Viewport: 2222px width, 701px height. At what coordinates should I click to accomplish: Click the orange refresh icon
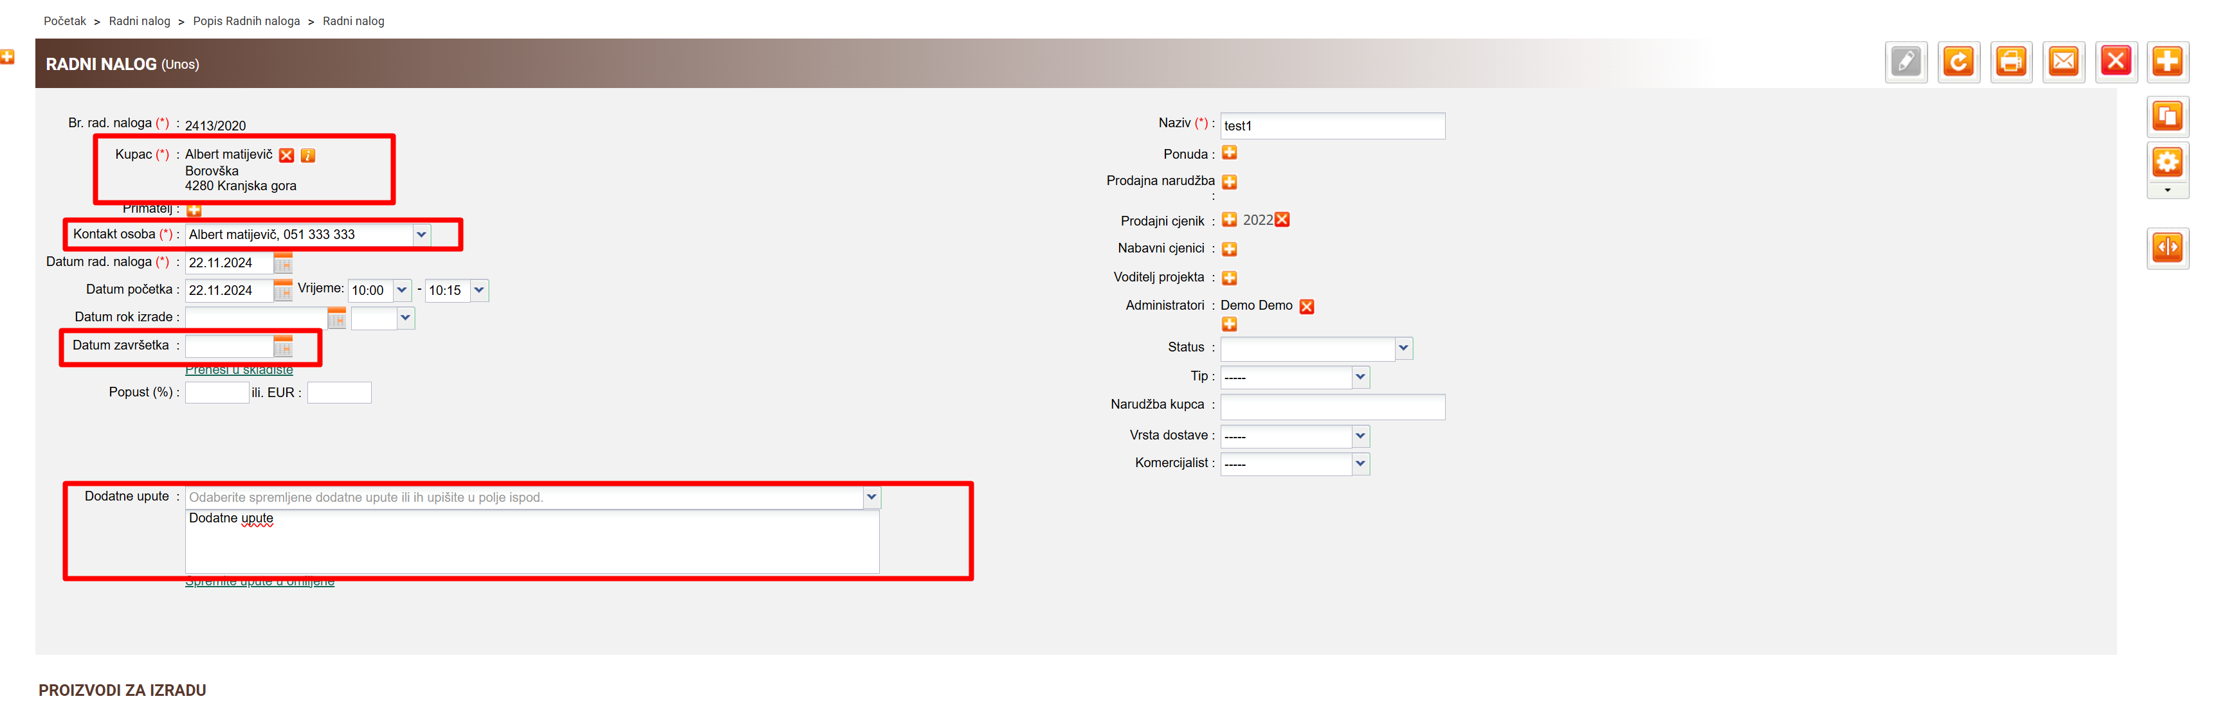tap(1958, 62)
